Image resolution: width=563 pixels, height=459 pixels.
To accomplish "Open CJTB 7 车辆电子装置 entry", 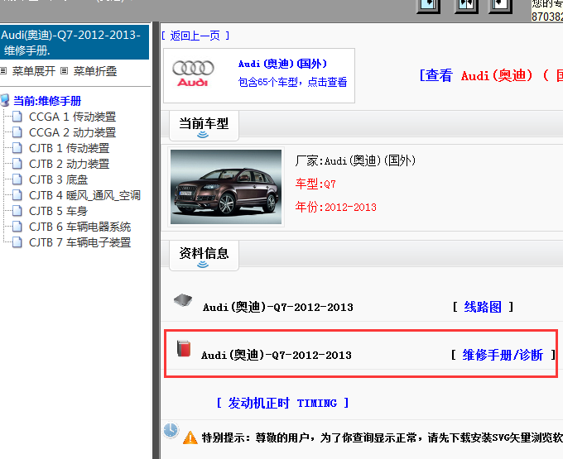I will click(79, 243).
